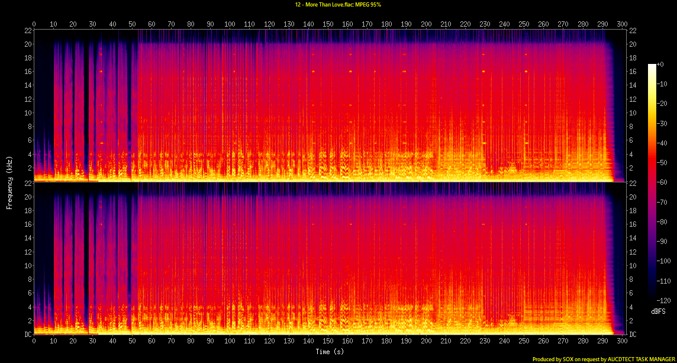
Task: Click the top-left '22' frequency axis label
Action: coord(27,30)
